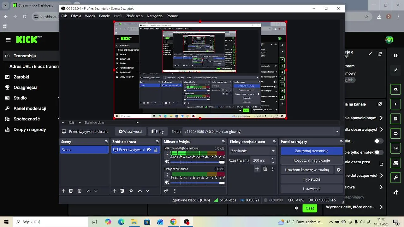Image resolution: width=404 pixels, height=227 pixels.
Task: Open Windows Start menu
Action: (x=6, y=222)
